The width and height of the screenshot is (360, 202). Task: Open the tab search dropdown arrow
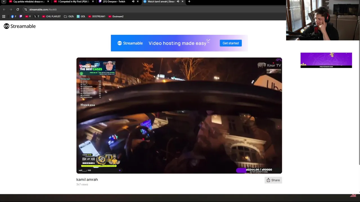coord(4,2)
